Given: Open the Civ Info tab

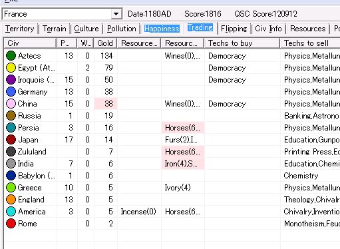Looking at the screenshot, I should [x=268, y=29].
